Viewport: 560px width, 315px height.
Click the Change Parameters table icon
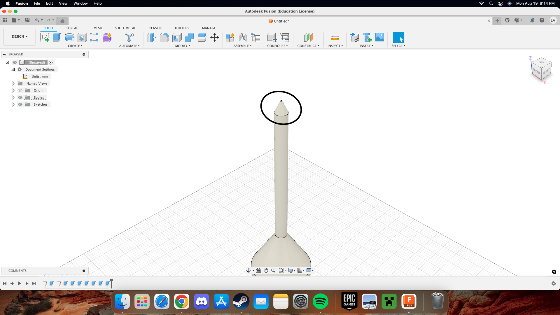point(284,37)
